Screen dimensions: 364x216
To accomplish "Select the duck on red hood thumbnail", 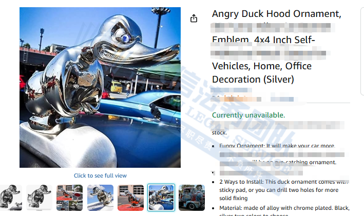I will tap(131, 198).
